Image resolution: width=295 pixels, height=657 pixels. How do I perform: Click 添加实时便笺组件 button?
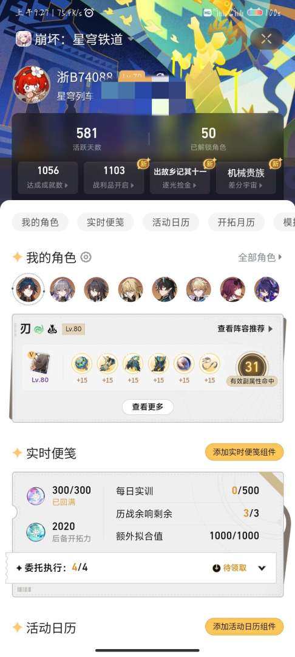point(245,452)
